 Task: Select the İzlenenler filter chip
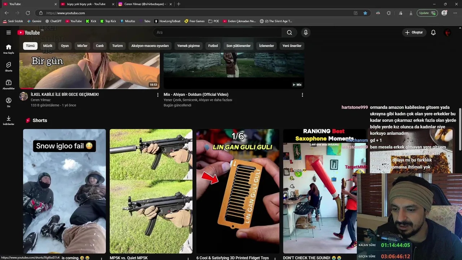[266, 46]
